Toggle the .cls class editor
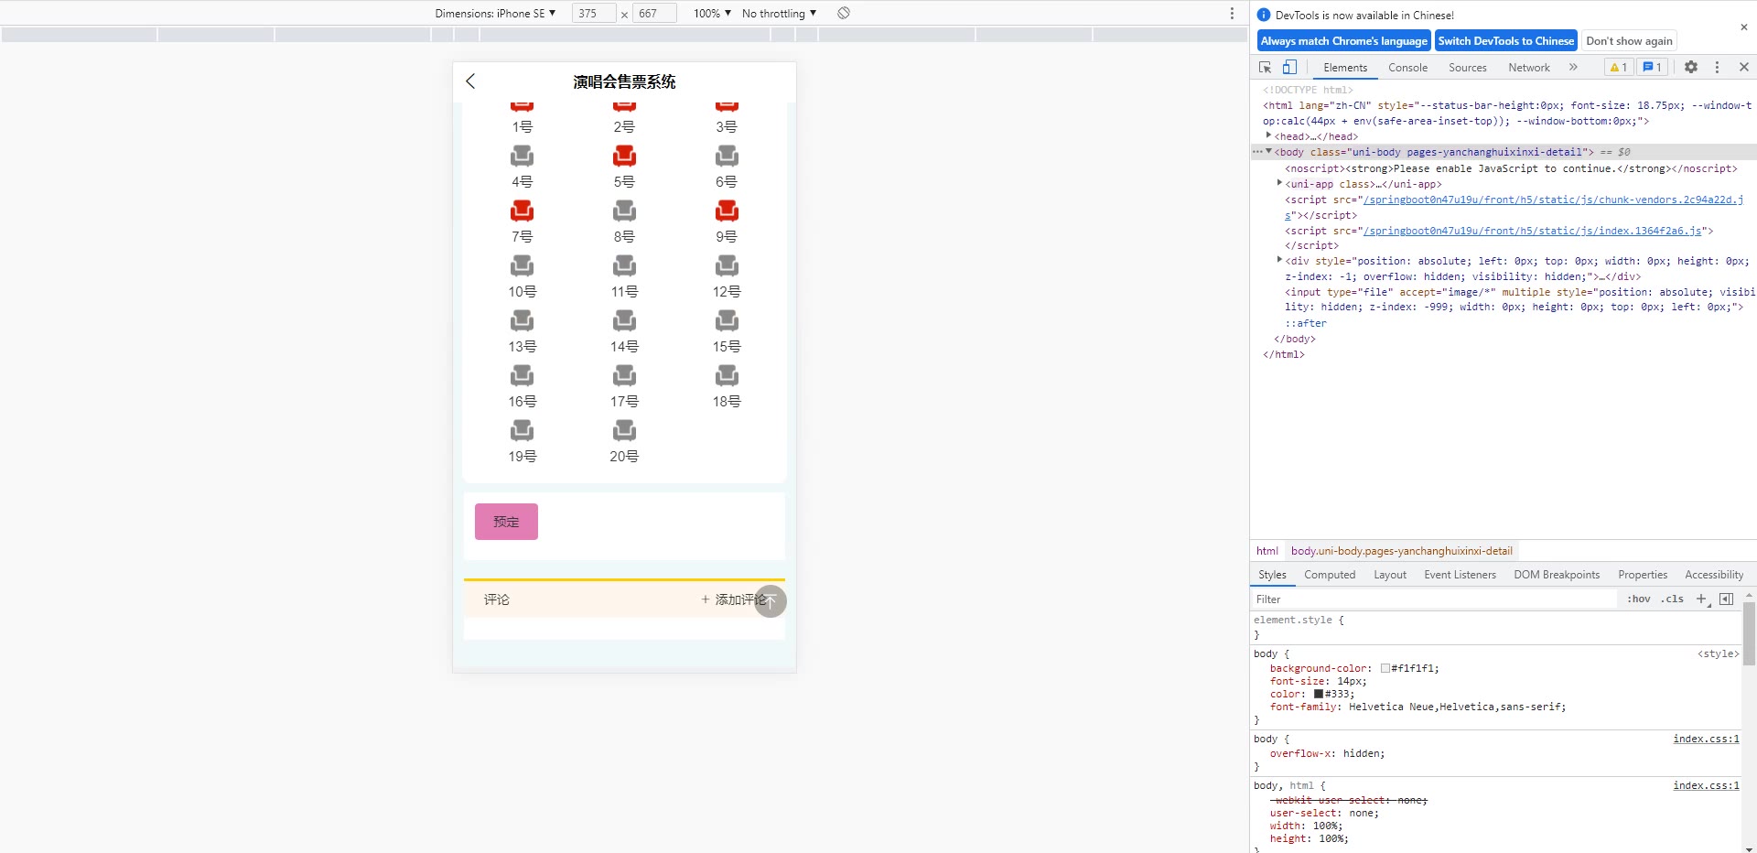Image resolution: width=1757 pixels, height=853 pixels. coord(1674,599)
